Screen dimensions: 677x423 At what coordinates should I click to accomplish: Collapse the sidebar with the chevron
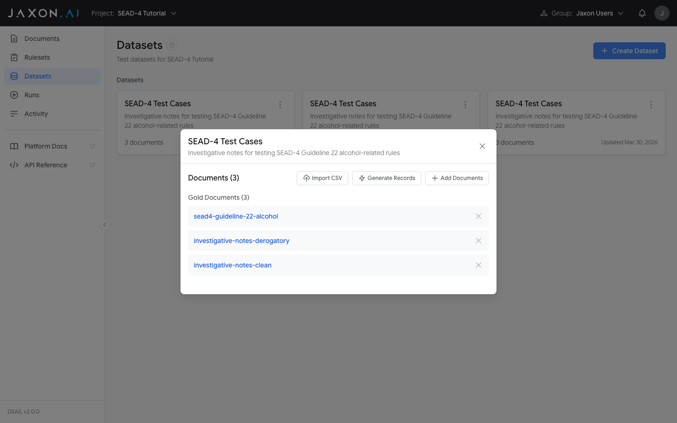[104, 225]
